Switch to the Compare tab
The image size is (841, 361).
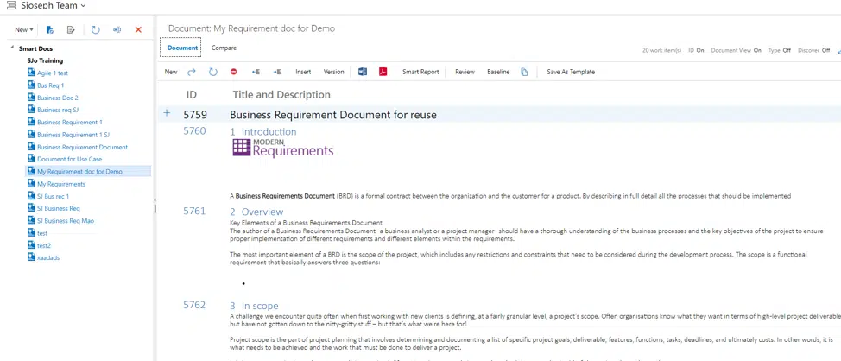coord(224,47)
